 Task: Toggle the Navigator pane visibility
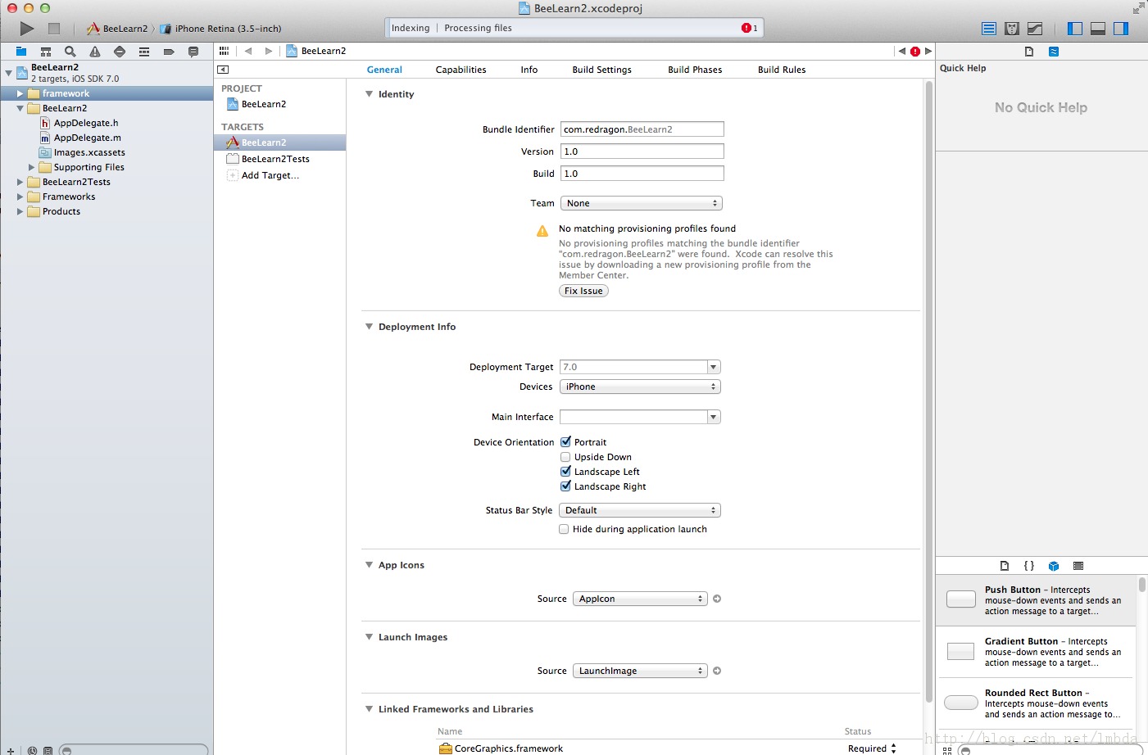[1075, 29]
